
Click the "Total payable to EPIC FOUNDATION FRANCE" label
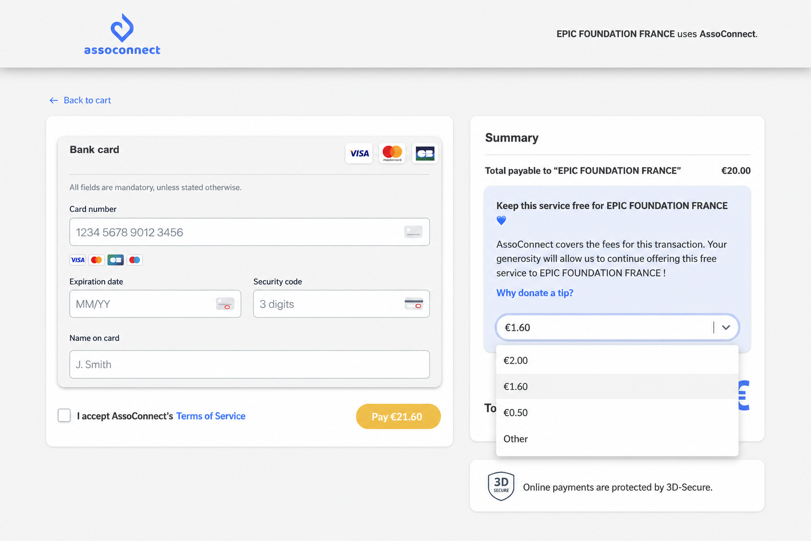(583, 171)
